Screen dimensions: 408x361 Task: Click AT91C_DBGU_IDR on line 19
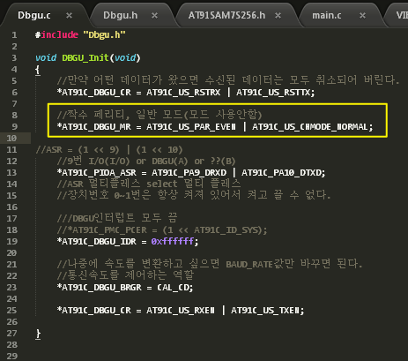tap(99, 242)
